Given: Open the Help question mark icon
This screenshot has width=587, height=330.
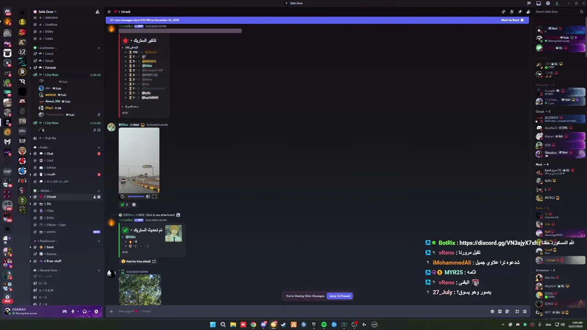Looking at the screenshot, I should (x=548, y=3).
